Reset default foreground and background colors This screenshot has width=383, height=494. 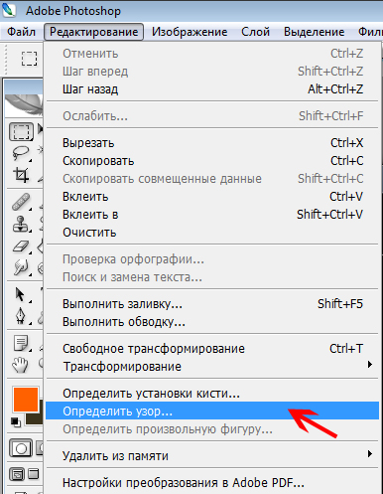[16, 422]
